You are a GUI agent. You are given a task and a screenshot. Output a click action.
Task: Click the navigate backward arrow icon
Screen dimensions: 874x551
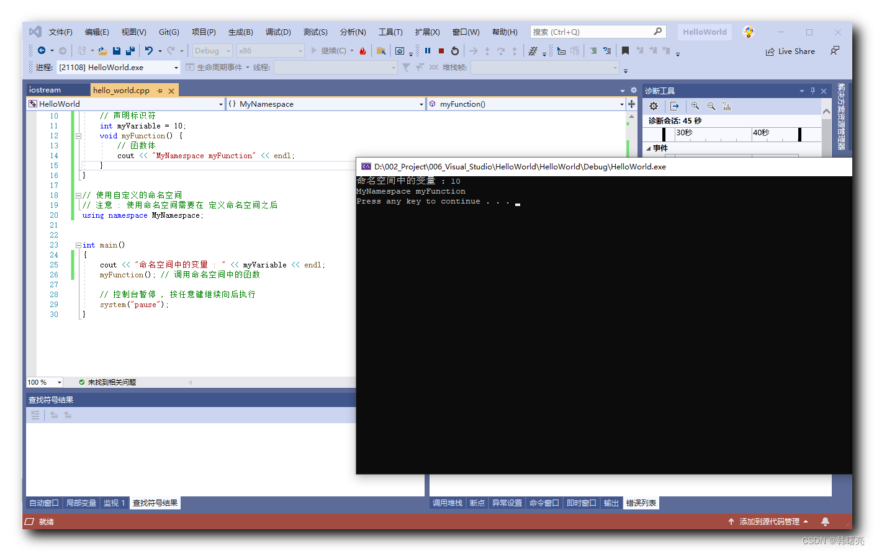pos(42,51)
